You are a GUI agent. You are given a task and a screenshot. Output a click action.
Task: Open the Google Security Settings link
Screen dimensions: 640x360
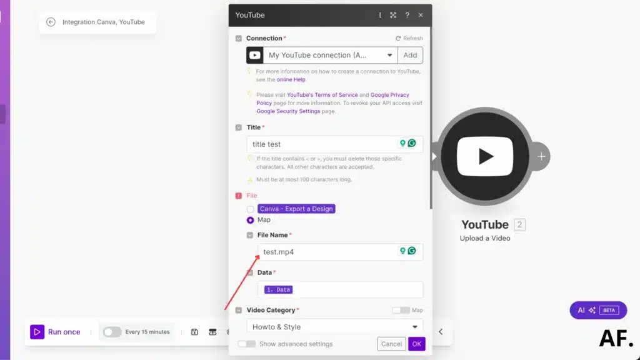click(x=288, y=111)
